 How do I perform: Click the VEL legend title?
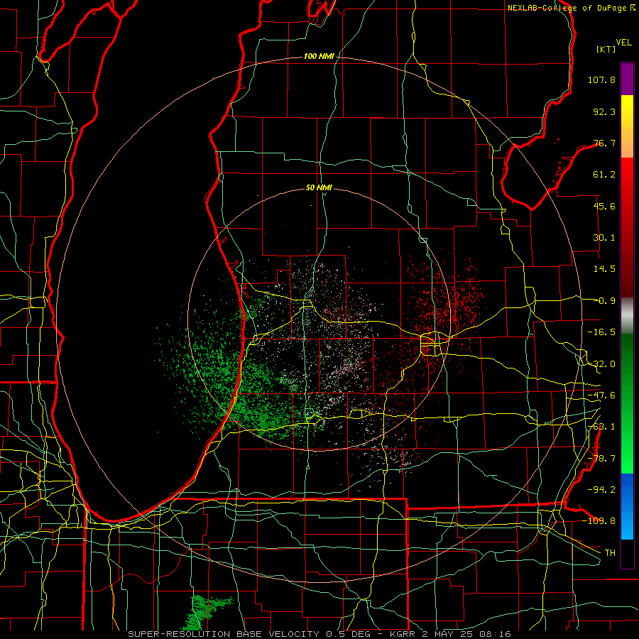[x=623, y=42]
